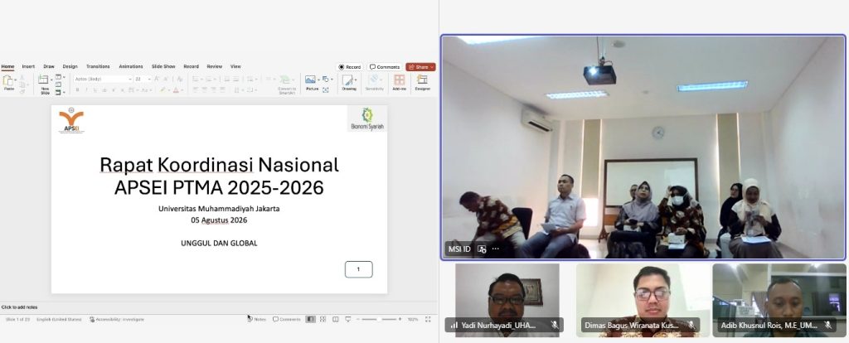Viewport: 849px width, 343px height.
Task: Click Convert to SmartArt
Action: click(x=287, y=84)
